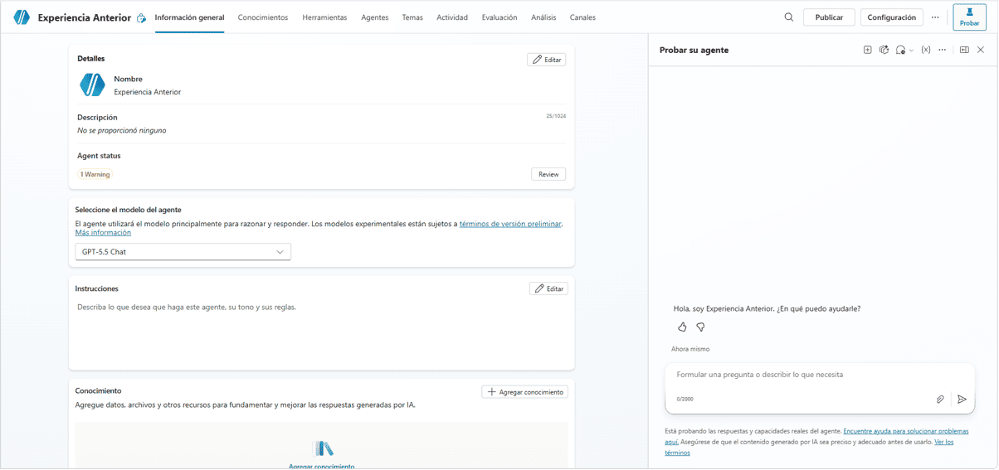This screenshot has height=470, width=999.
Task: Click the Experiencia Anterior title in the top bar
Action: [85, 17]
